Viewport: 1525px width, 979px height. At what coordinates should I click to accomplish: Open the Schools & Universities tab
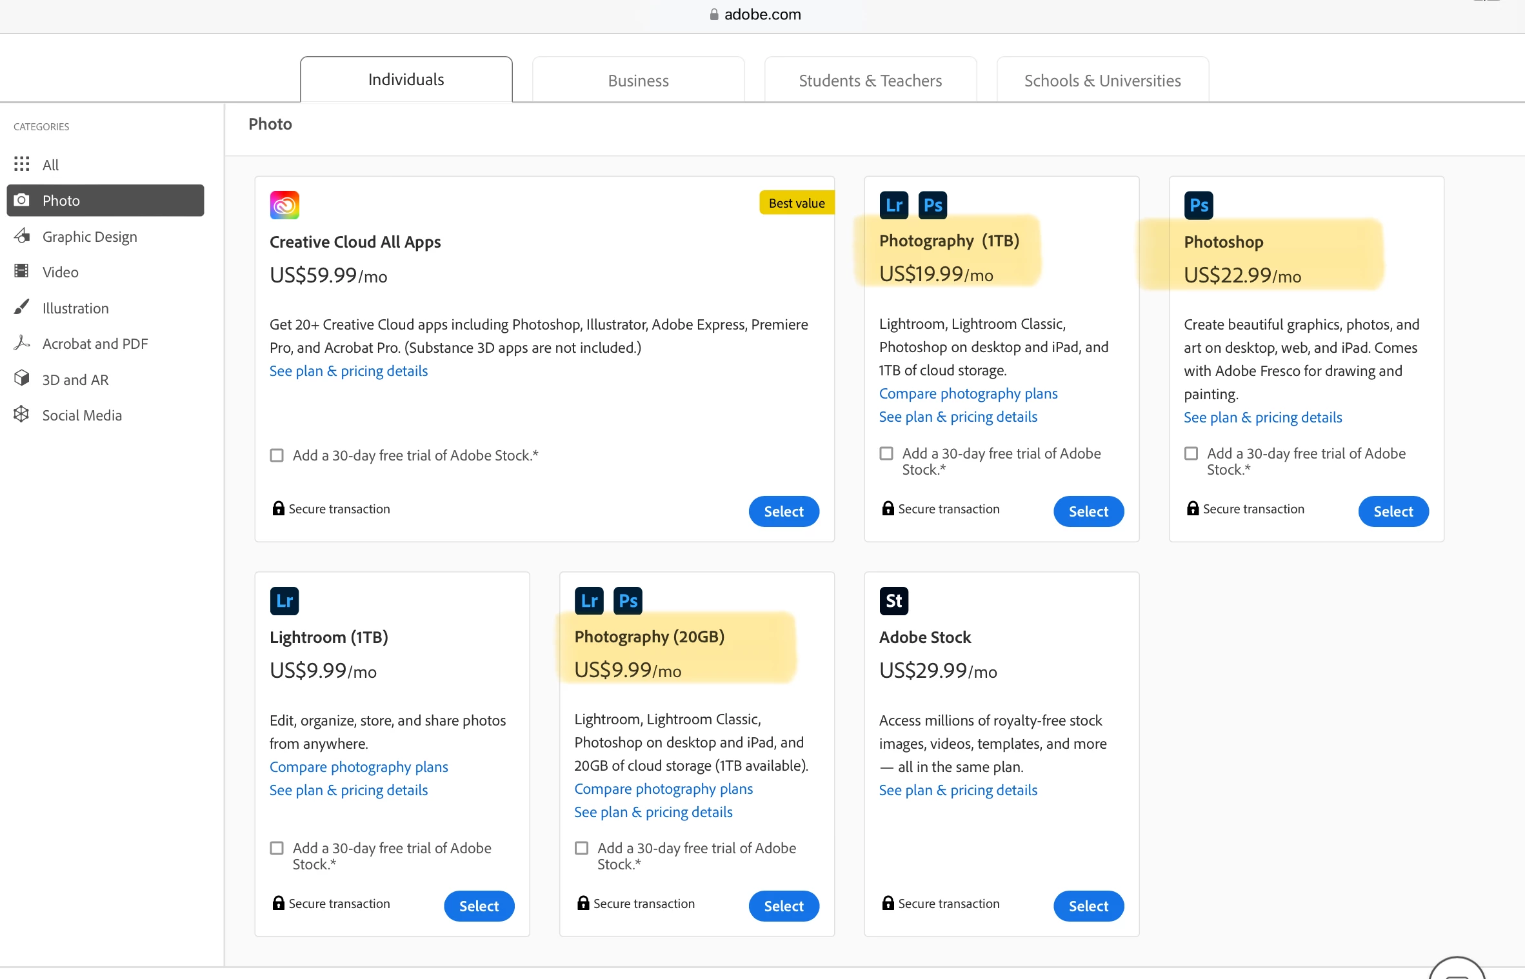pyautogui.click(x=1102, y=81)
